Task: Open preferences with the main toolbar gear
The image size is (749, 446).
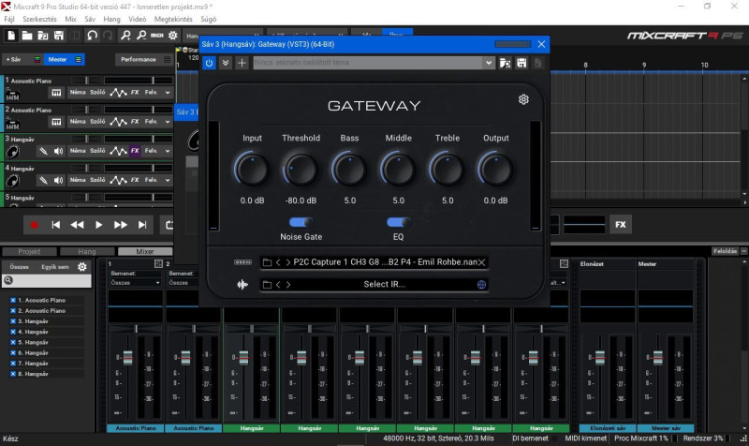Action: pos(173,35)
